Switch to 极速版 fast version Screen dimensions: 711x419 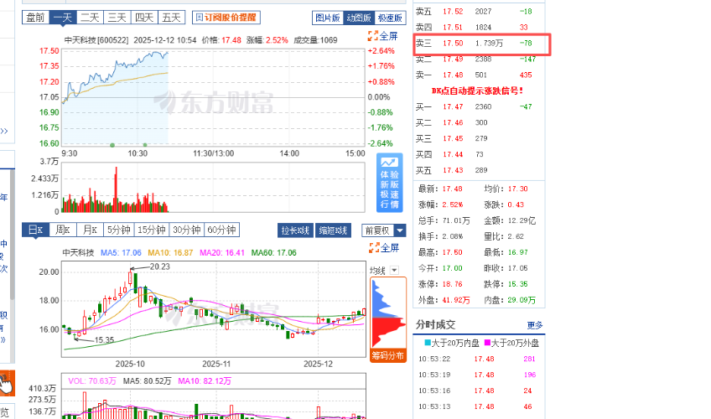pyautogui.click(x=390, y=18)
